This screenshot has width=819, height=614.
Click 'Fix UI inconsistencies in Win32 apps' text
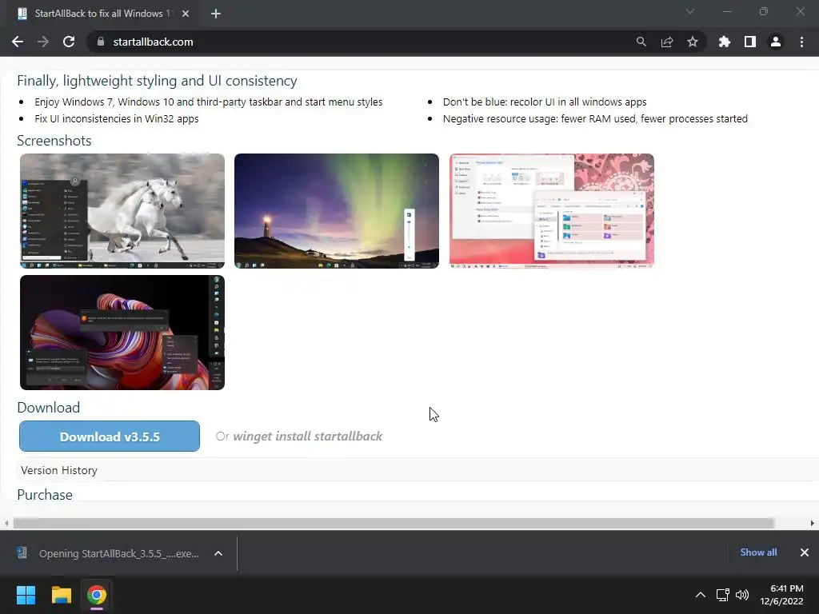tap(117, 118)
